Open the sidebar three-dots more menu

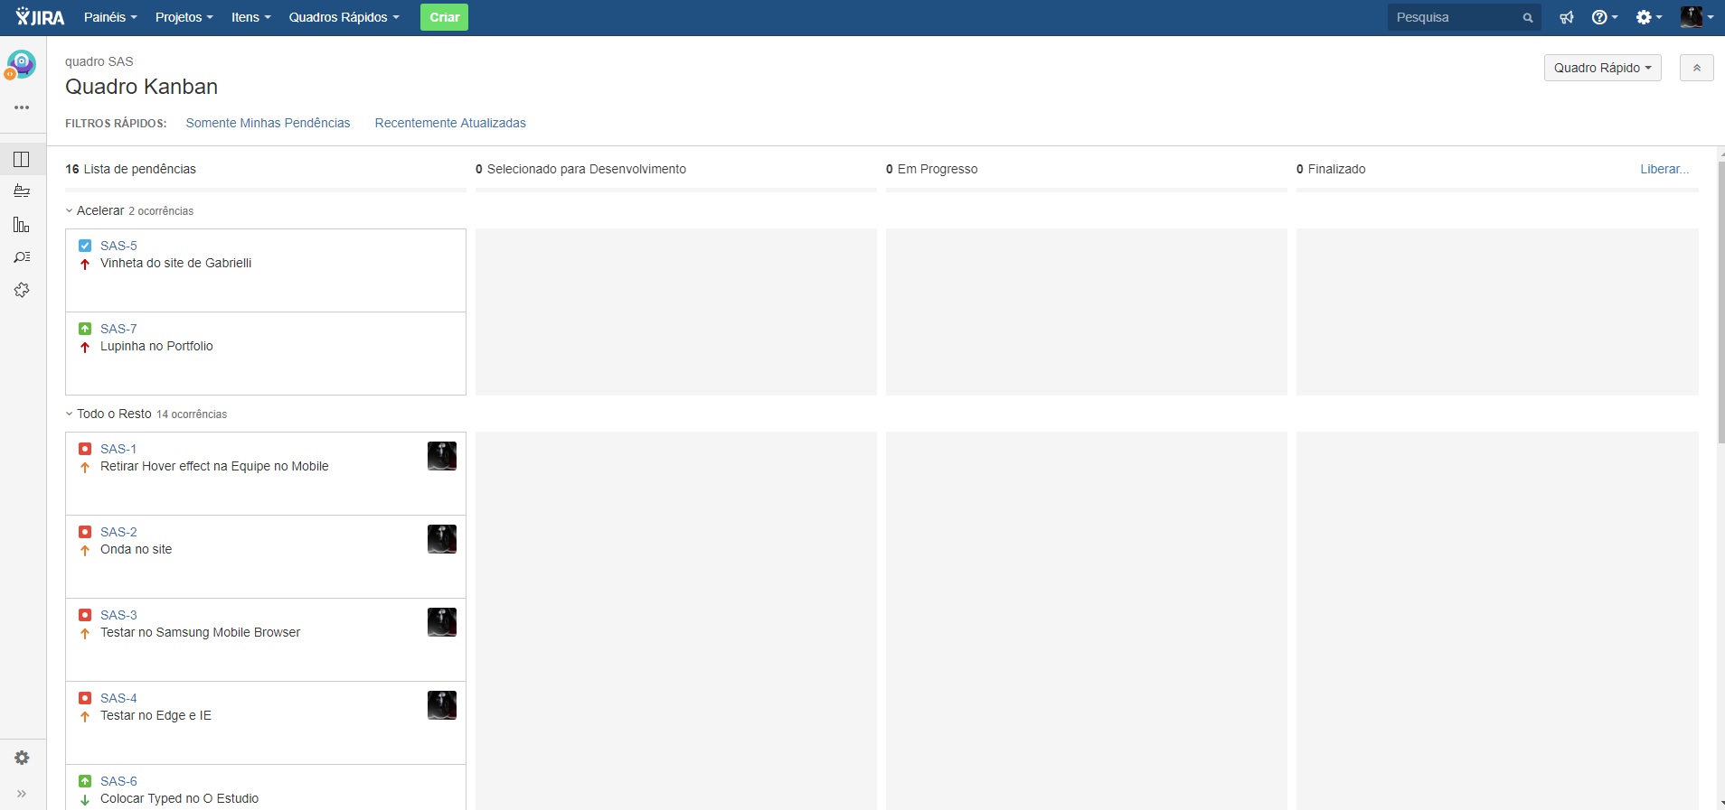coord(22,107)
